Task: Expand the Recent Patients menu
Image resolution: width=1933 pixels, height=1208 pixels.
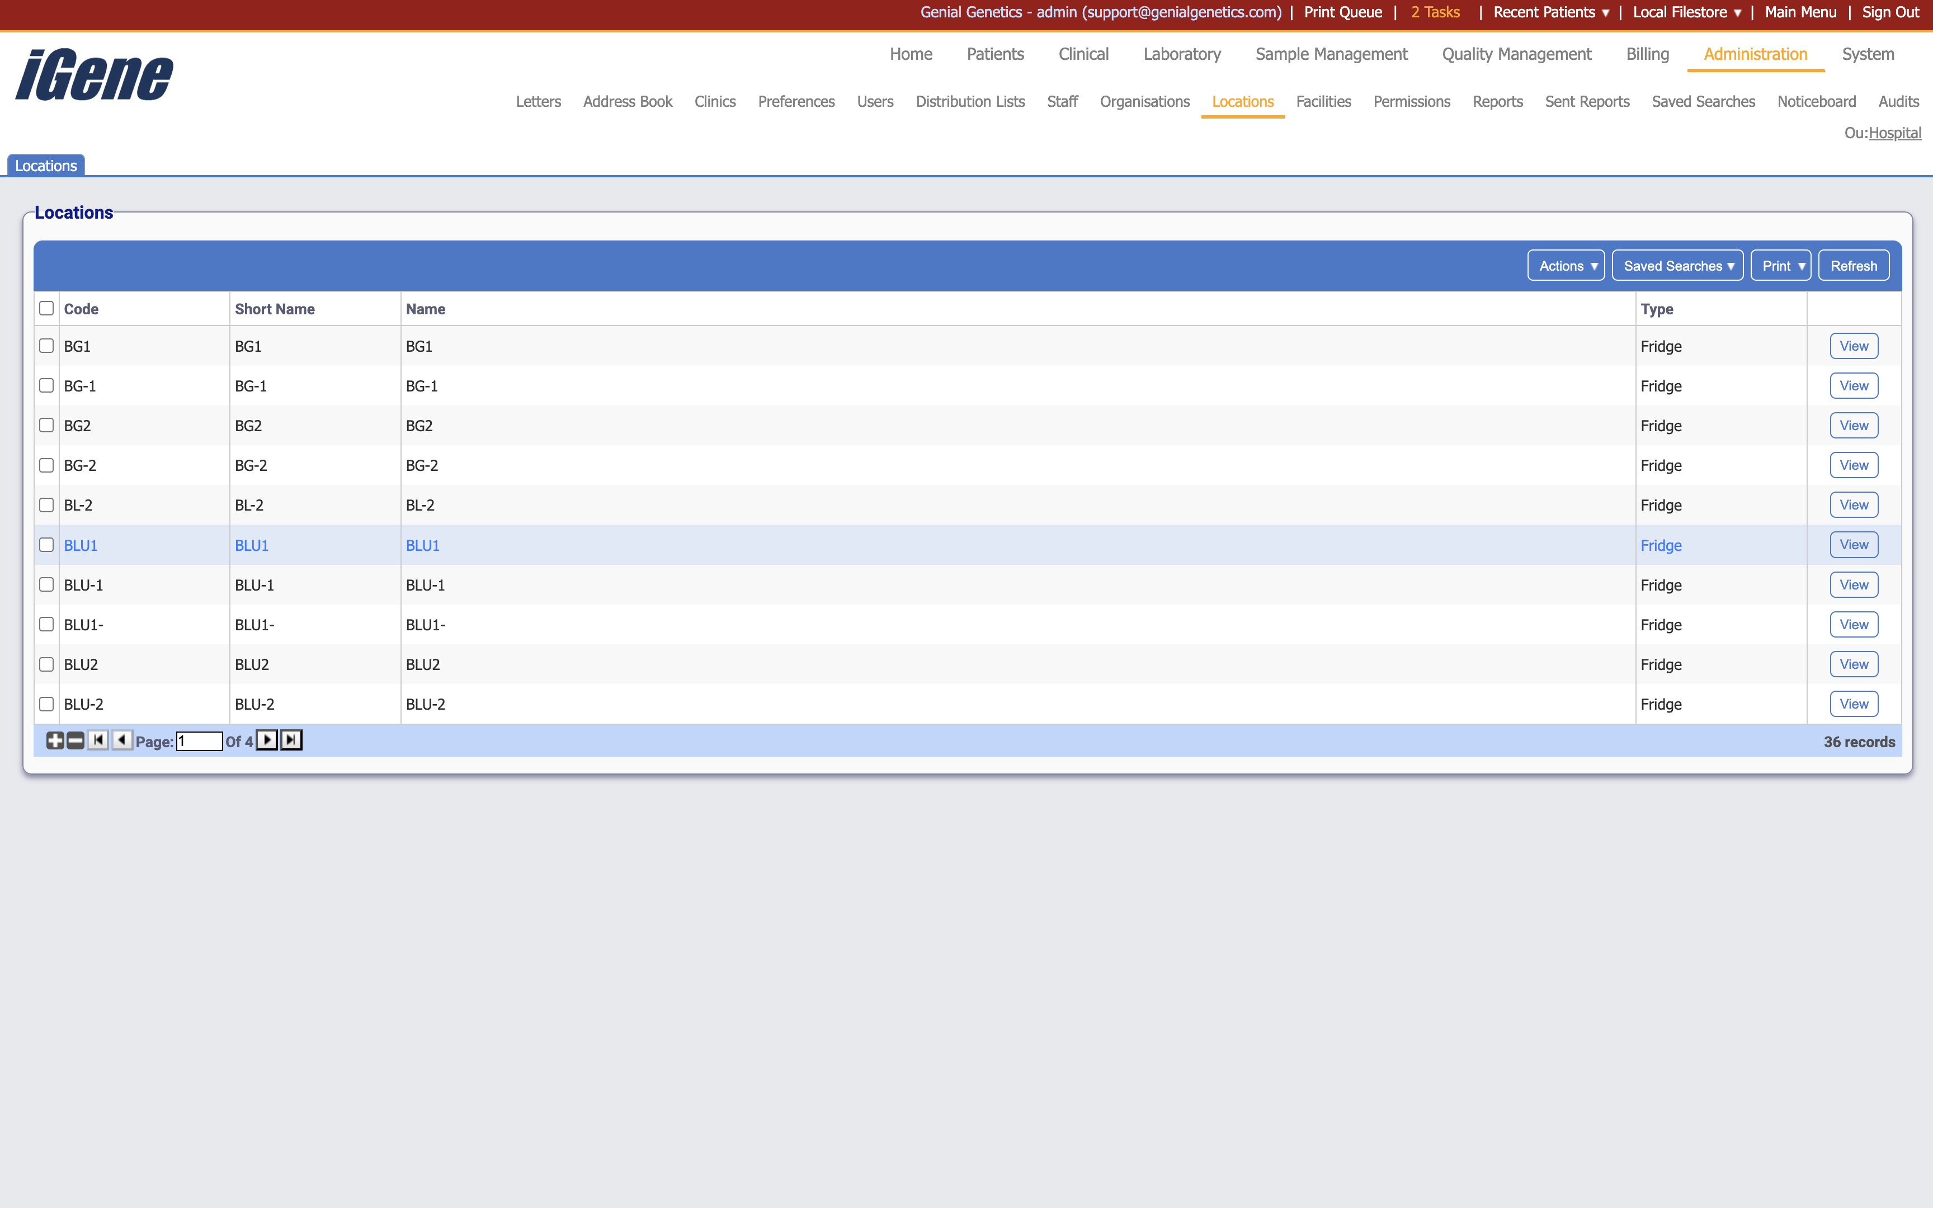Action: coord(1550,12)
